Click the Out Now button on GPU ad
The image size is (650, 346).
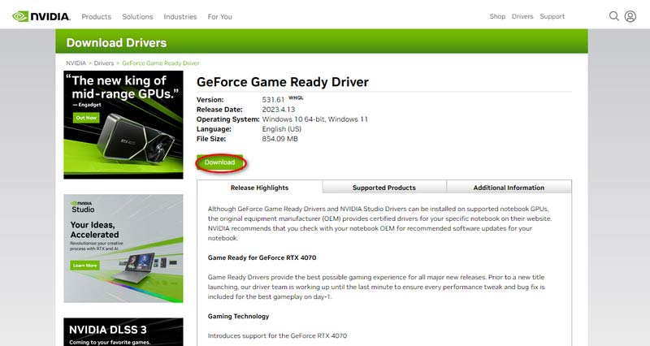click(86, 118)
